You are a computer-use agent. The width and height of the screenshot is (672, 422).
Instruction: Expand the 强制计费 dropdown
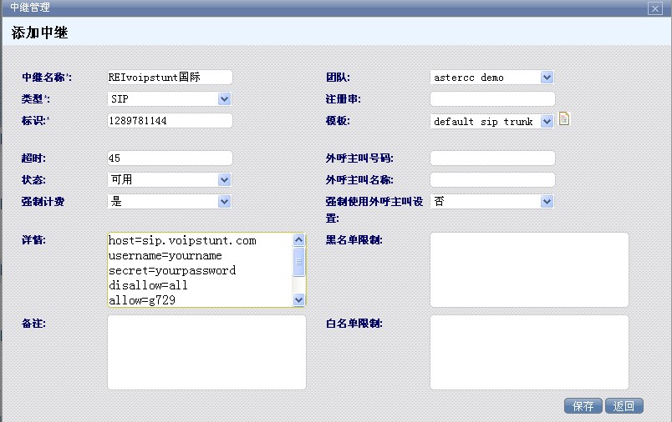pyautogui.click(x=170, y=202)
